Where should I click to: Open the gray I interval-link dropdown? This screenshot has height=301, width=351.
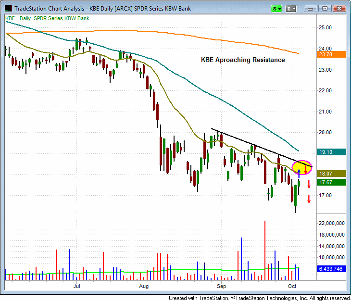291,9
